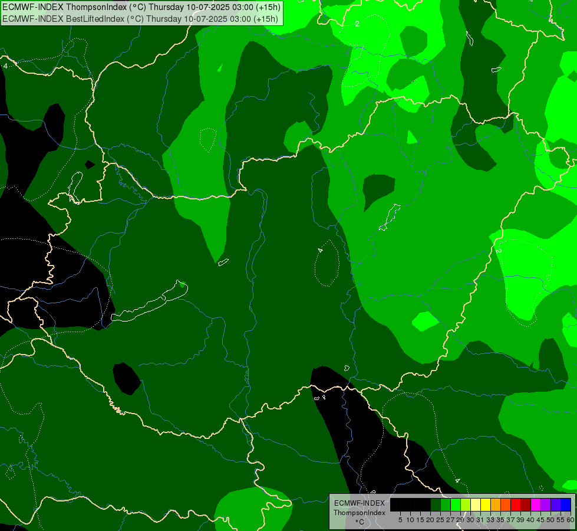Click the magenta 40-45 legend swatch

(x=536, y=504)
